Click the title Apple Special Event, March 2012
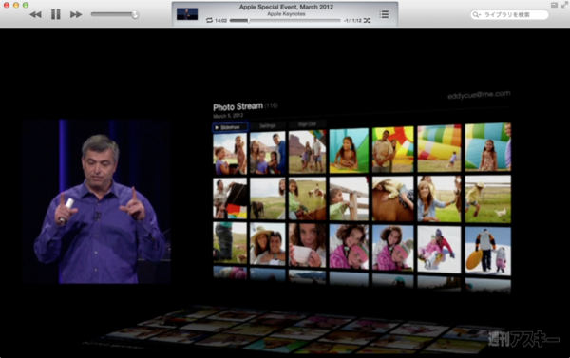 tap(286, 7)
